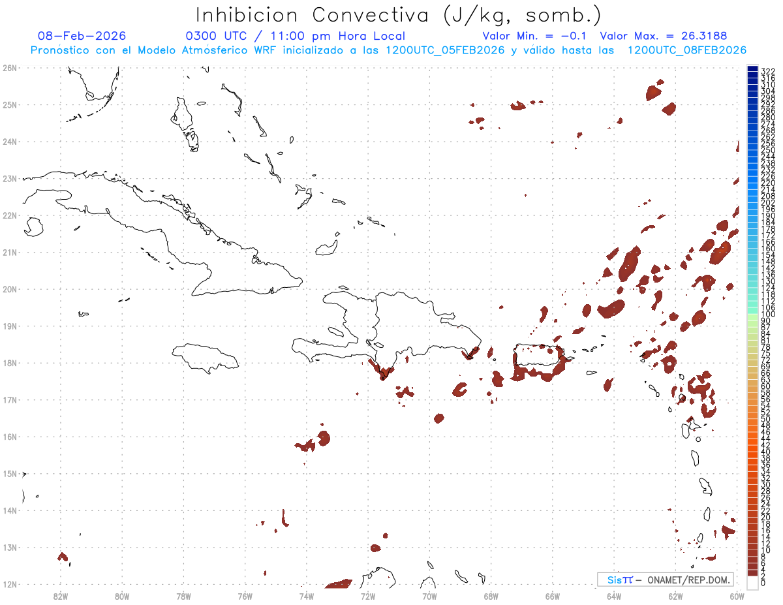Image resolution: width=783 pixels, height=605 pixels.
Task: Click the dark brown-red swatch beside legend value 2
Action: [752, 572]
